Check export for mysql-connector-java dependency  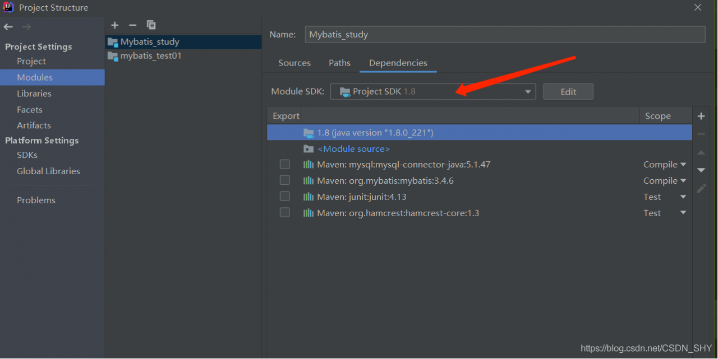coord(285,164)
